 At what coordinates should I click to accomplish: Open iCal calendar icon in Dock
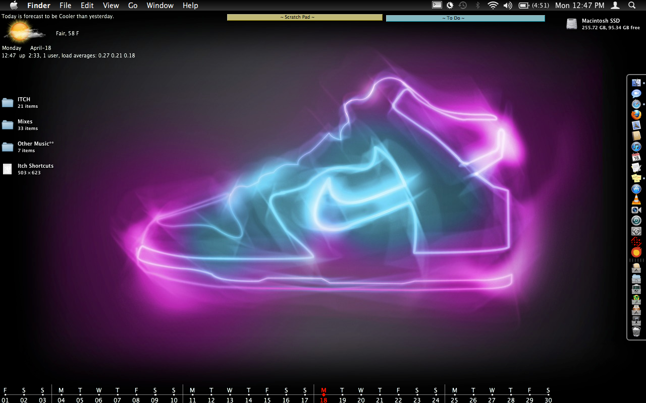point(636,157)
